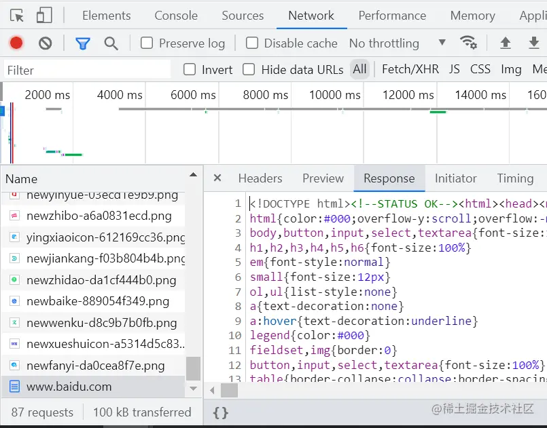547x428 pixels.
Task: Click icon beside newxueshuicon-a5314d5c83
Action: (14, 344)
